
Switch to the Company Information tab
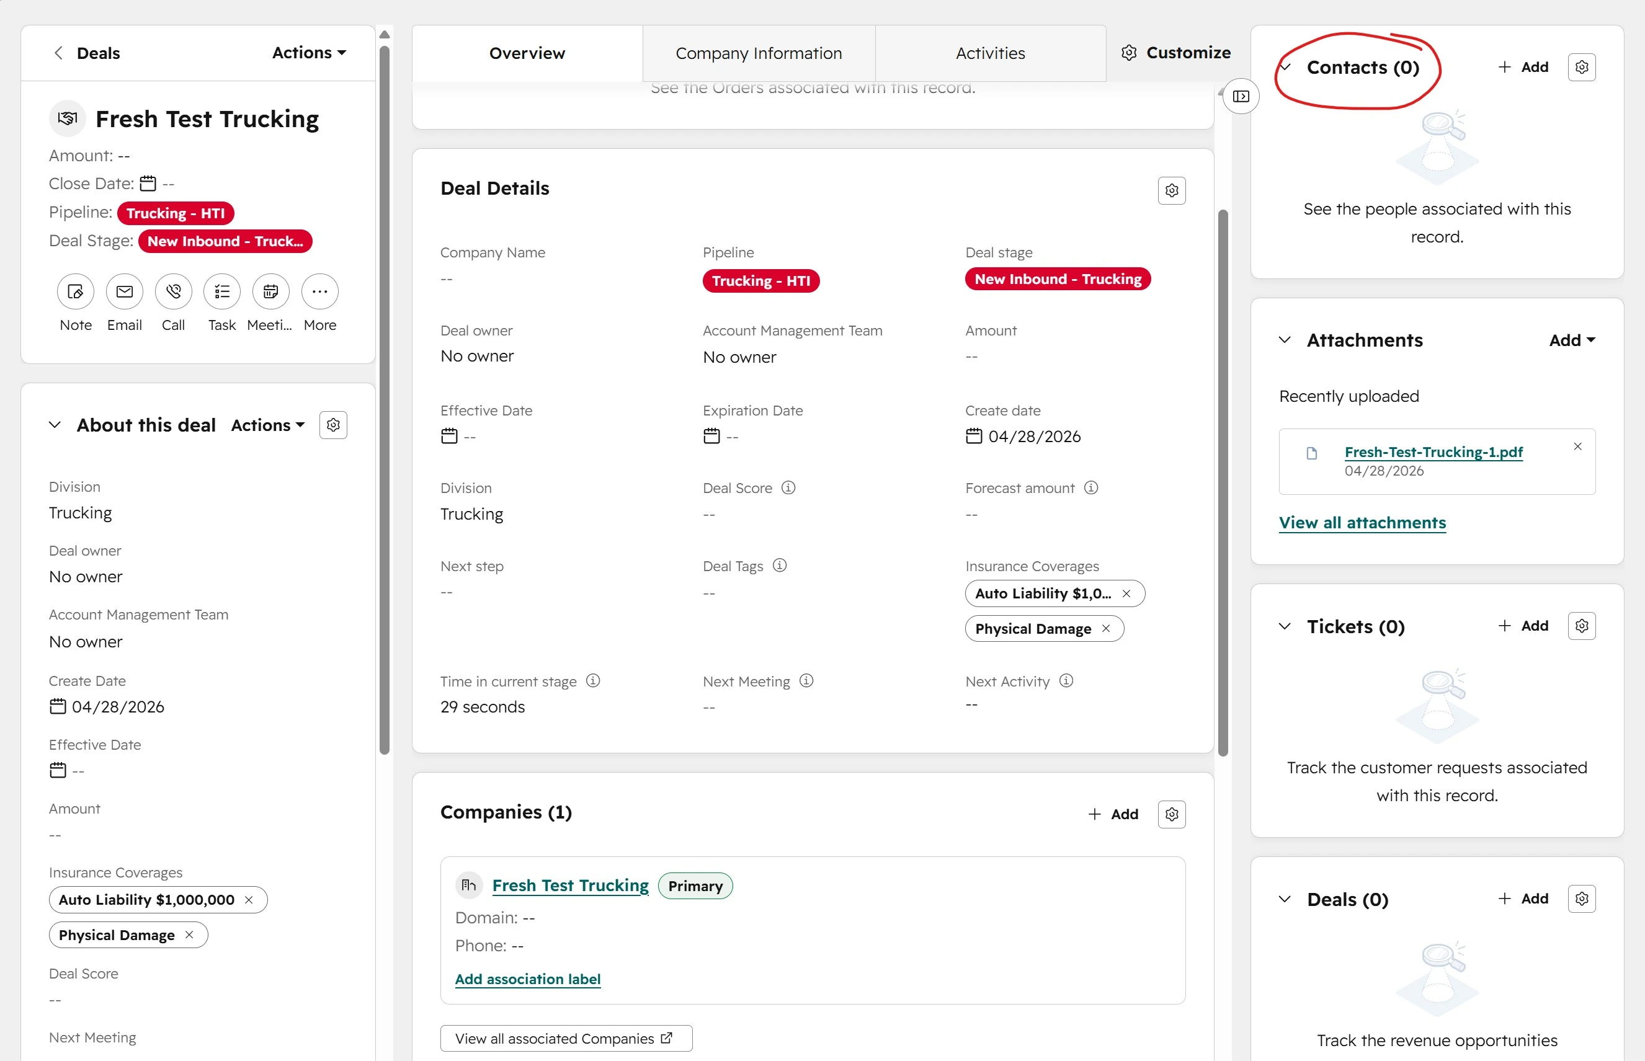pos(758,53)
